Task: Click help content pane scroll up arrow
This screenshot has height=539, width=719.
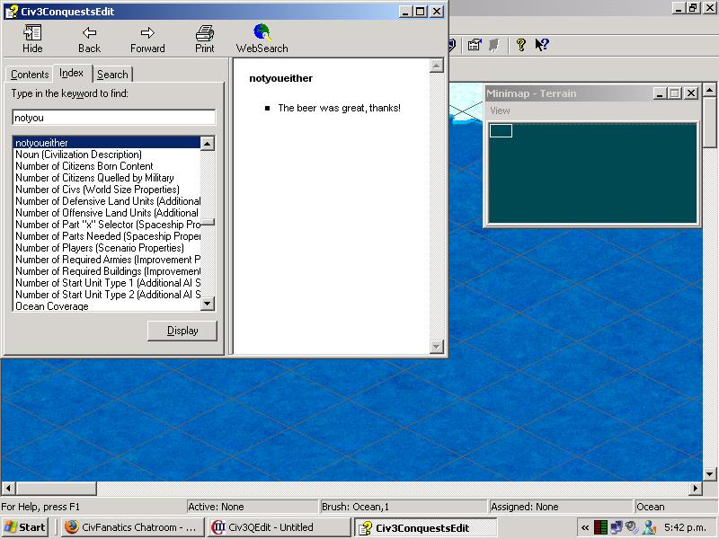Action: 437,66
